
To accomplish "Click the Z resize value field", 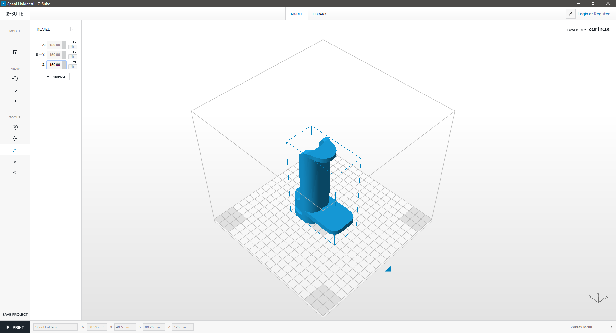I will point(55,65).
